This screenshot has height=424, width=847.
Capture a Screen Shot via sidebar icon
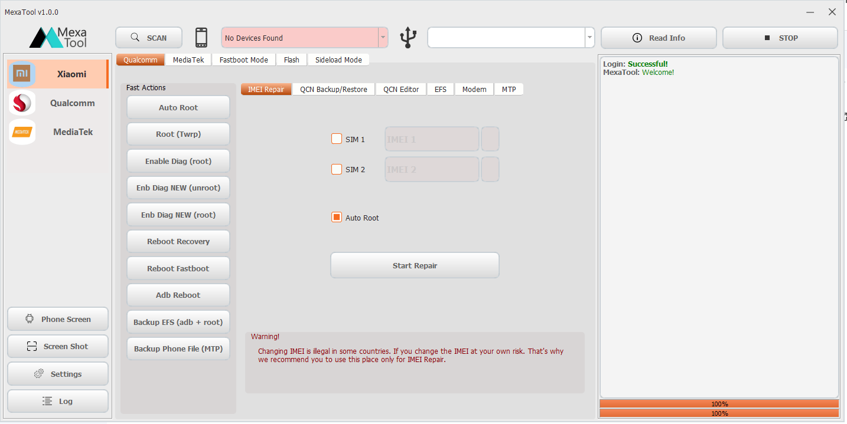57,346
